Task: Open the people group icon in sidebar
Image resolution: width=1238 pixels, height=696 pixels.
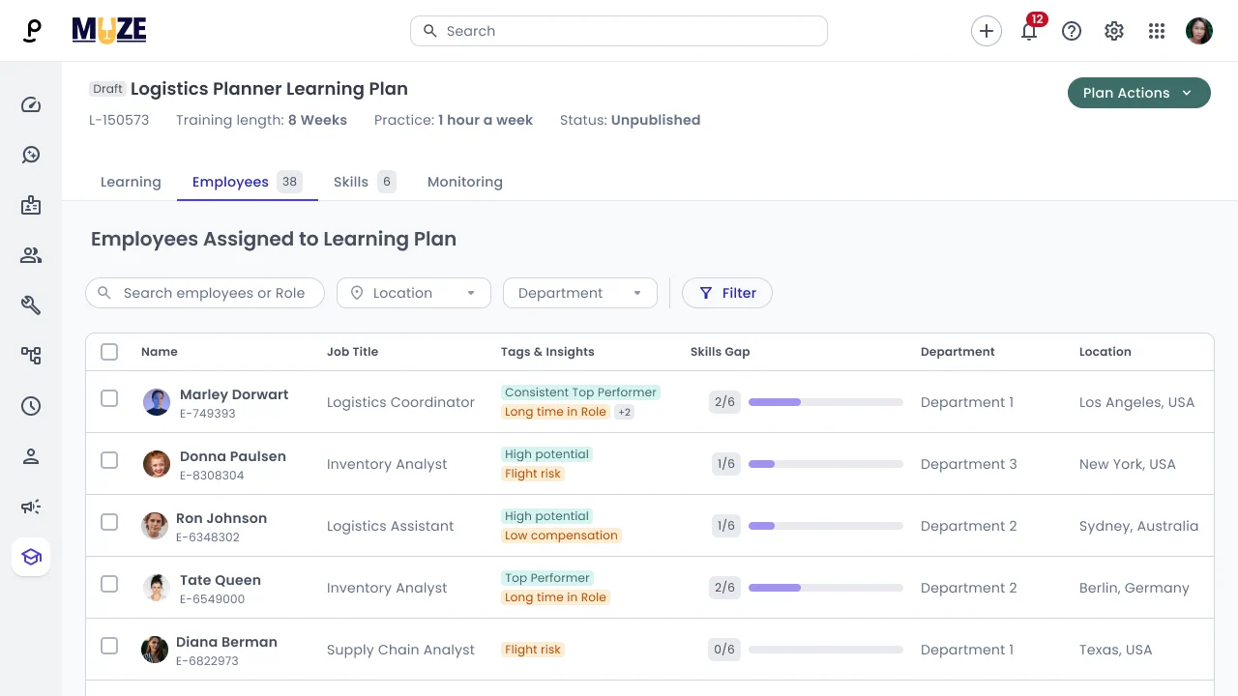Action: pos(31,255)
